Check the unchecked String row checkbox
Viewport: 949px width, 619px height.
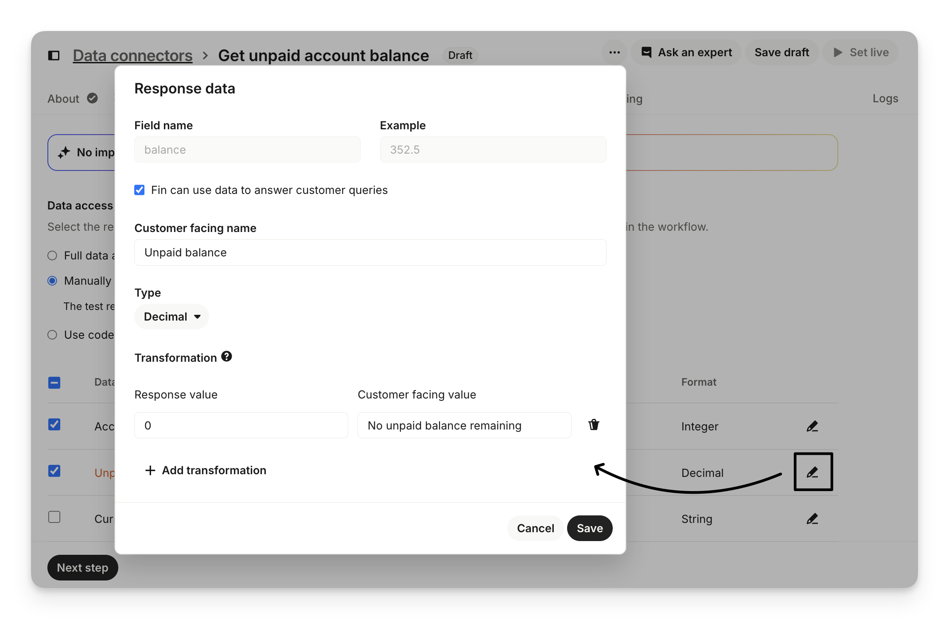coord(54,517)
